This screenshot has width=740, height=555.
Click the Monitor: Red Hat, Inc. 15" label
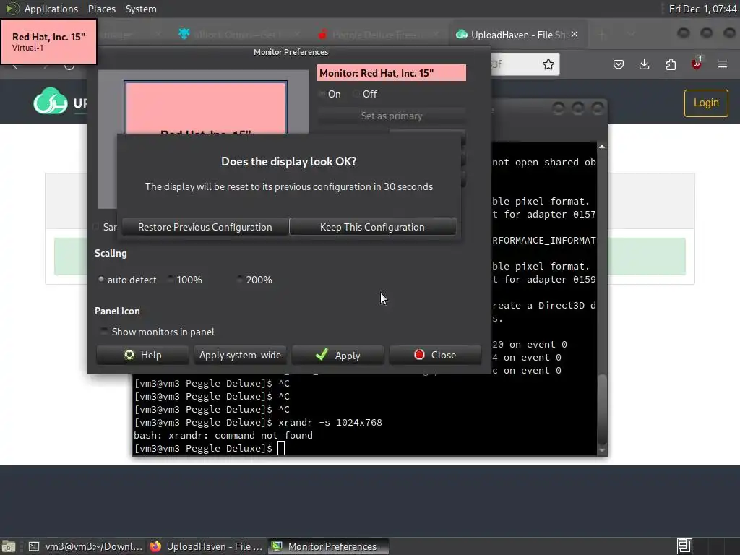click(x=391, y=73)
